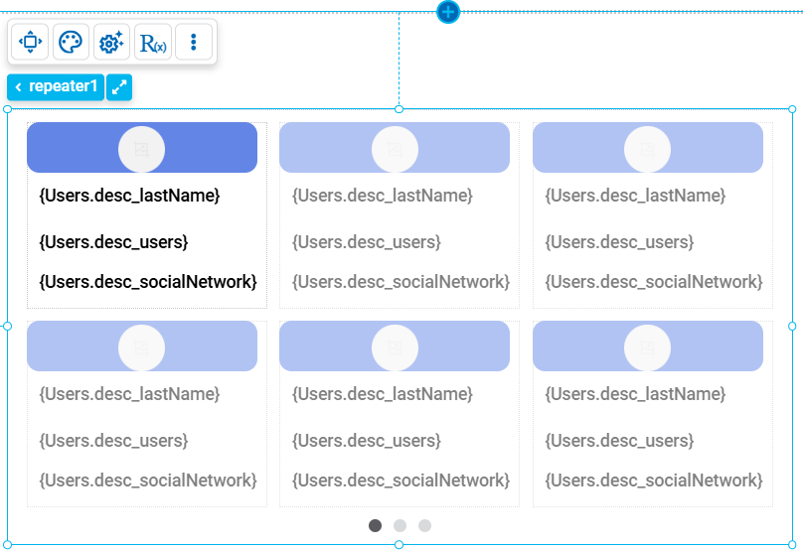Open the settings gear with sparkles
This screenshot has height=550, width=803.
(x=111, y=43)
